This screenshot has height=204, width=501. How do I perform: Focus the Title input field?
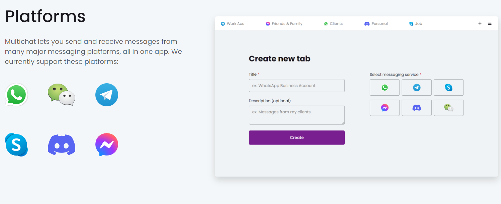click(297, 86)
